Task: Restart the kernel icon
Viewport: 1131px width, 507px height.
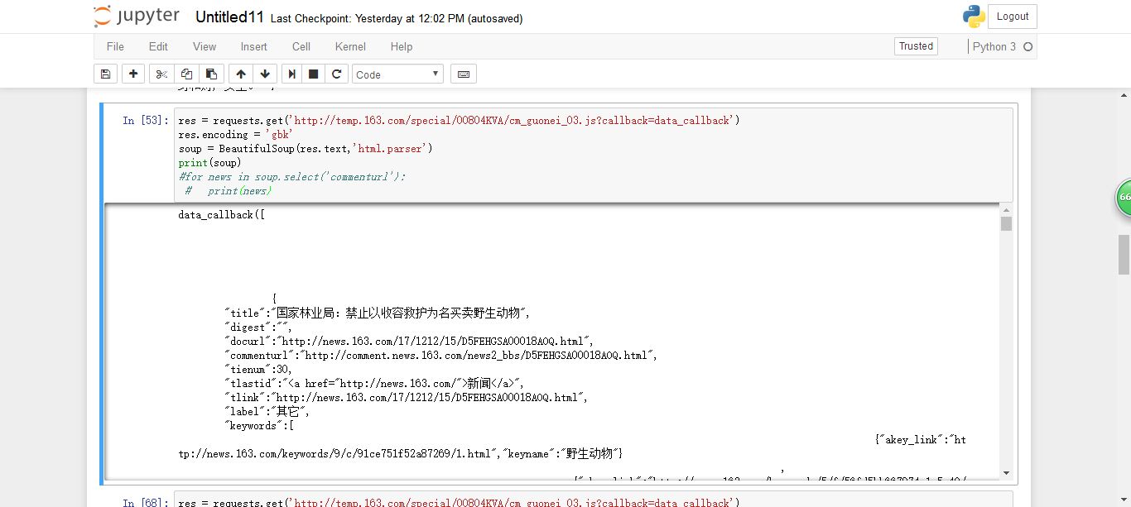Action: [336, 74]
